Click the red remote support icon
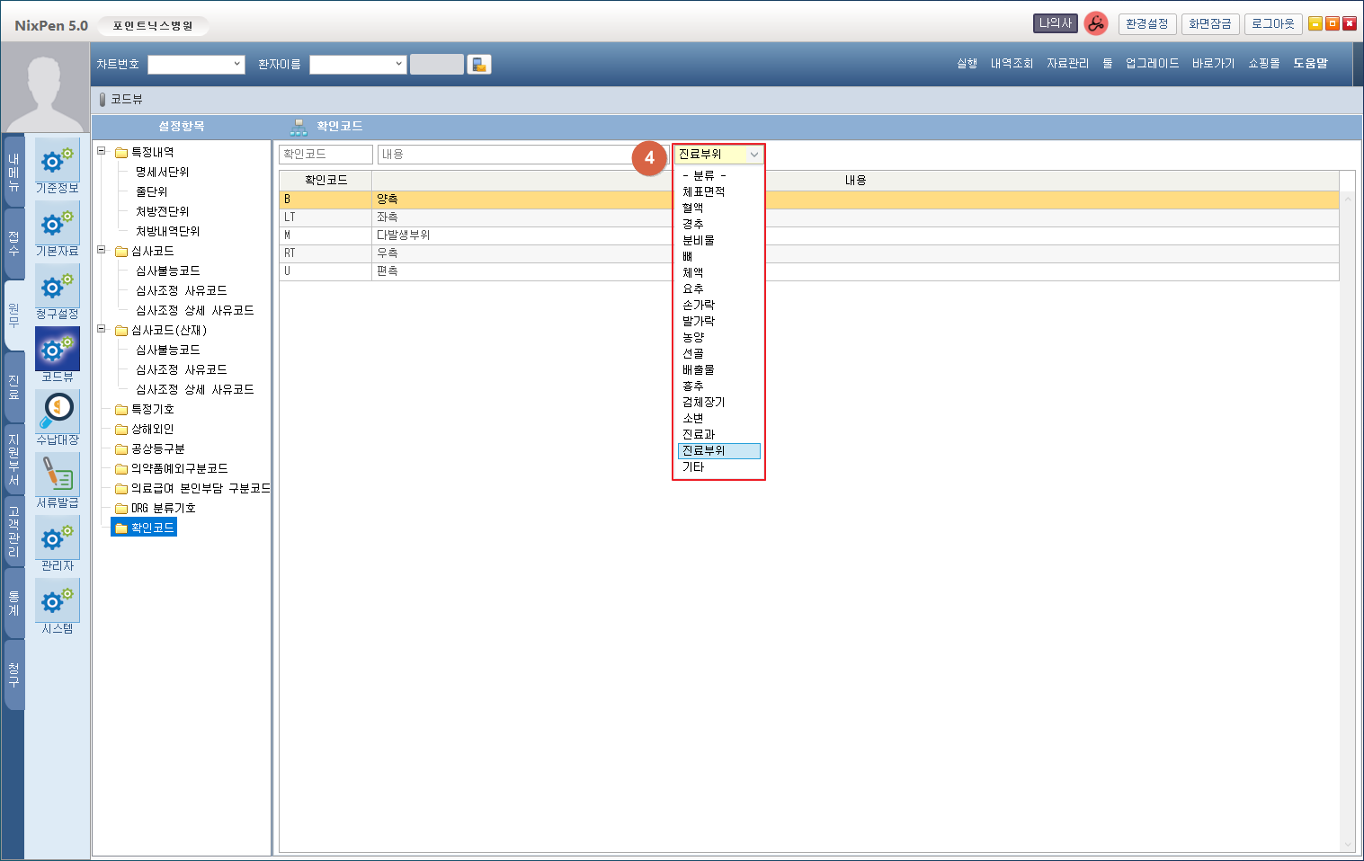This screenshot has width=1364, height=861. [x=1095, y=24]
